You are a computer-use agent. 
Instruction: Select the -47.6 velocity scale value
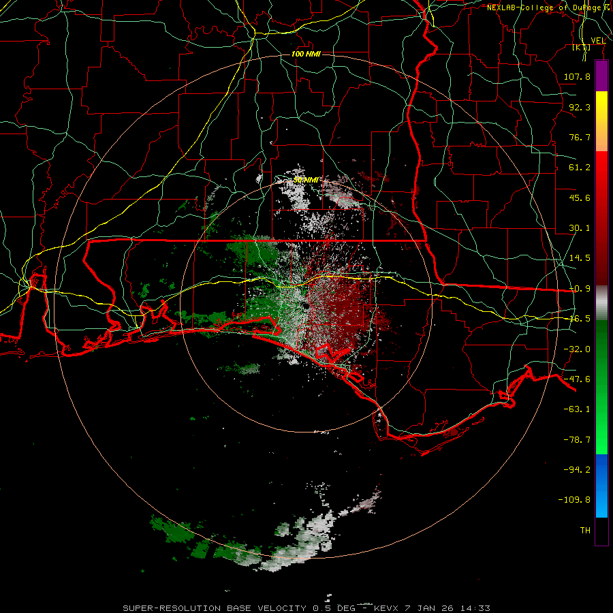pyautogui.click(x=577, y=379)
